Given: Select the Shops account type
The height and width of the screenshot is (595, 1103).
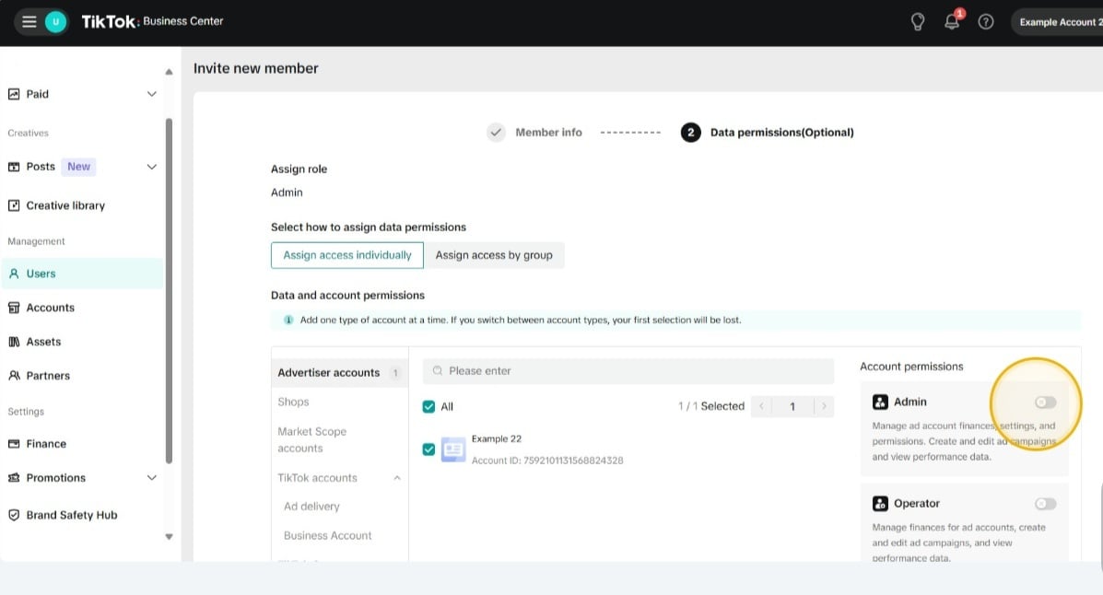Looking at the screenshot, I should coord(293,402).
